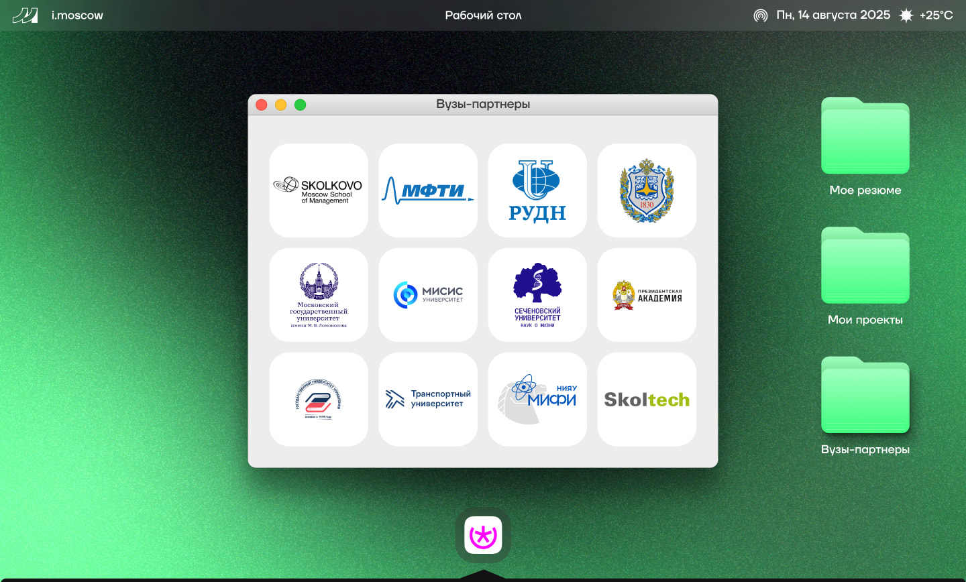The height and width of the screenshot is (582, 966).
Task: Click the date Пн, 14 августа 2025
Action: tap(833, 15)
